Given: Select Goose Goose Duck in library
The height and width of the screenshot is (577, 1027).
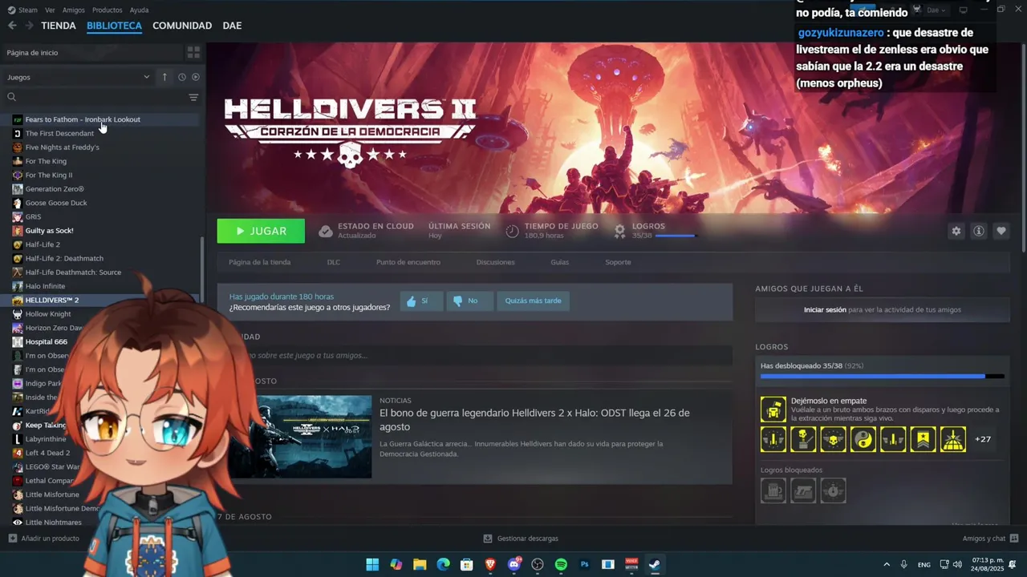Looking at the screenshot, I should click(x=101, y=203).
